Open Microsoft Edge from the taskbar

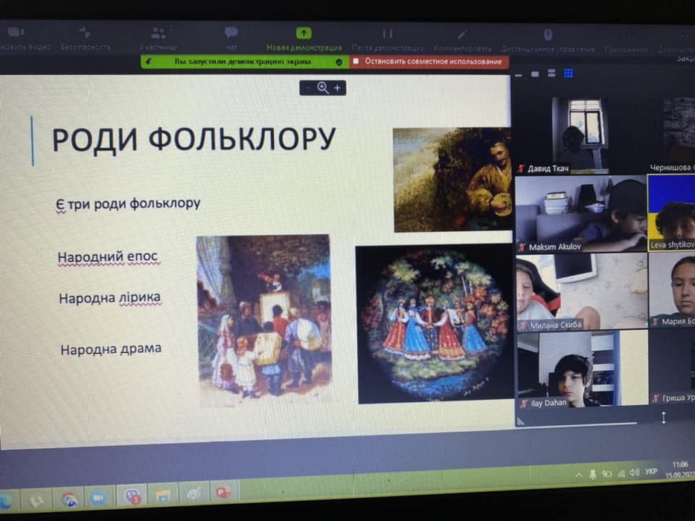point(6,502)
